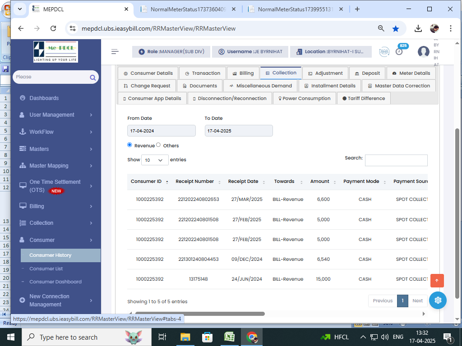Open Consumer Dashboard in sidebar
The height and width of the screenshot is (346, 462).
point(55,282)
